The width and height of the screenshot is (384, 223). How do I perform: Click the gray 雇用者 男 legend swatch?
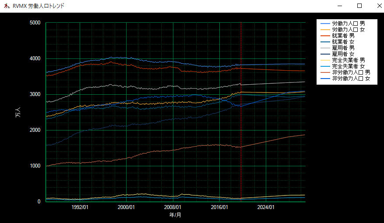325,48
